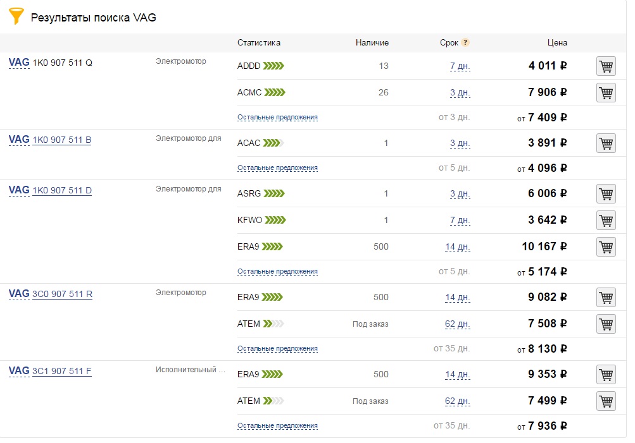Add ASRG offer for 6 006 ₽ to cart
The image size is (635, 443).
click(606, 193)
